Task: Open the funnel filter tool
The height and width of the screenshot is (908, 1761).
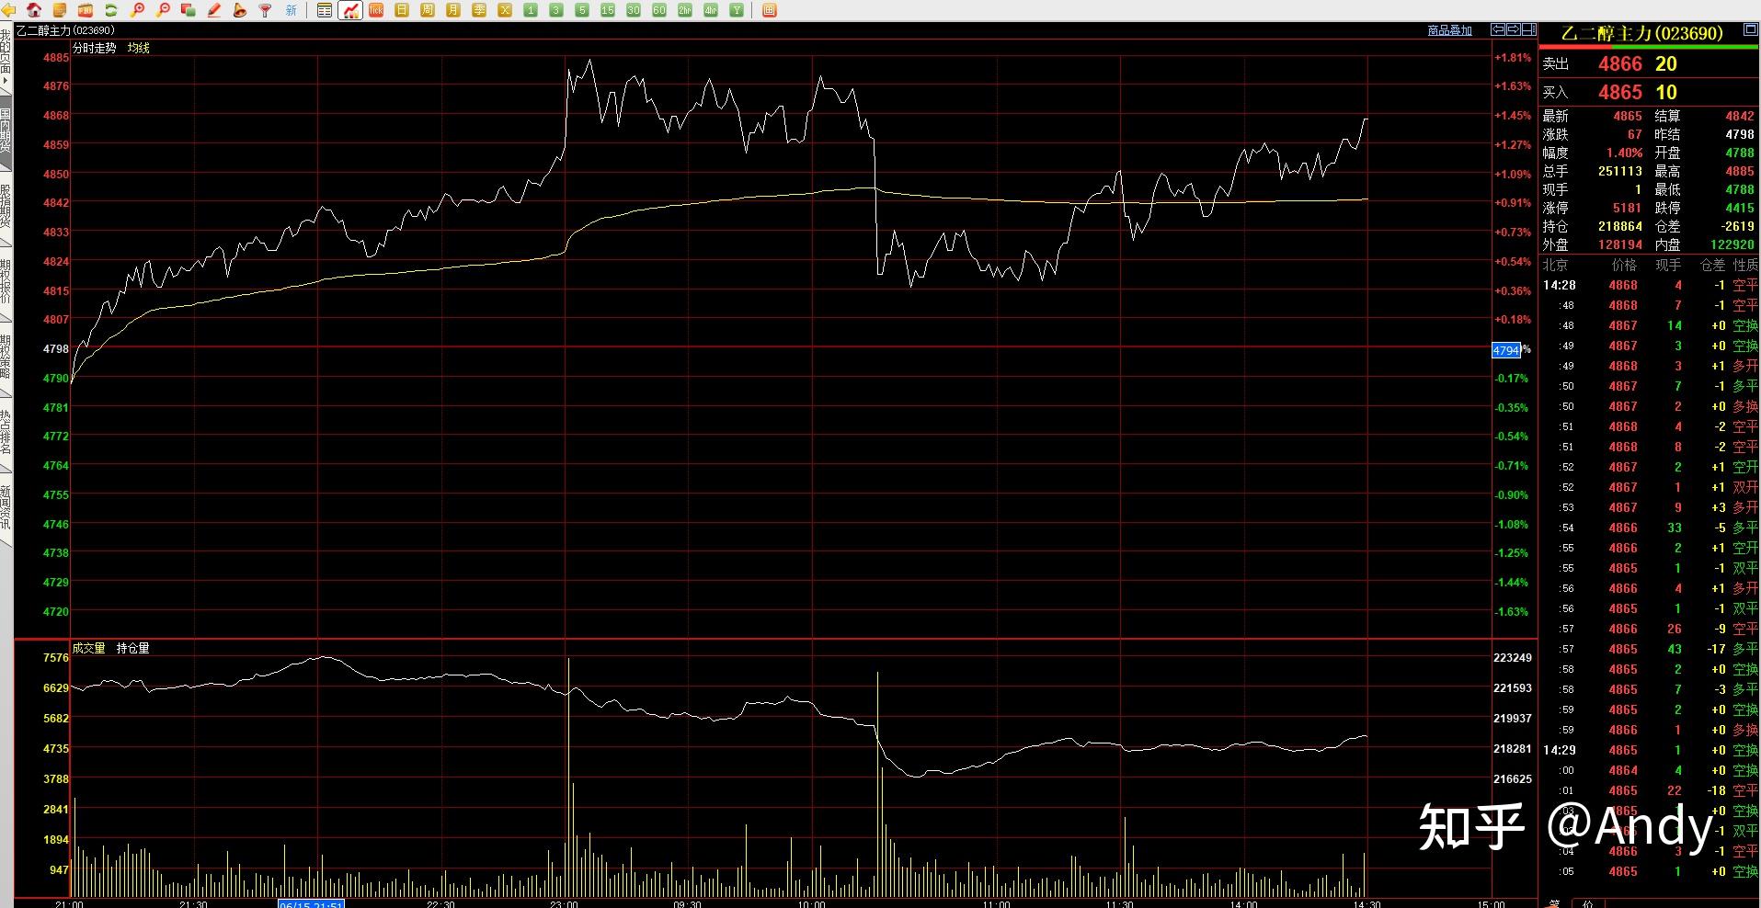Action: point(264,10)
